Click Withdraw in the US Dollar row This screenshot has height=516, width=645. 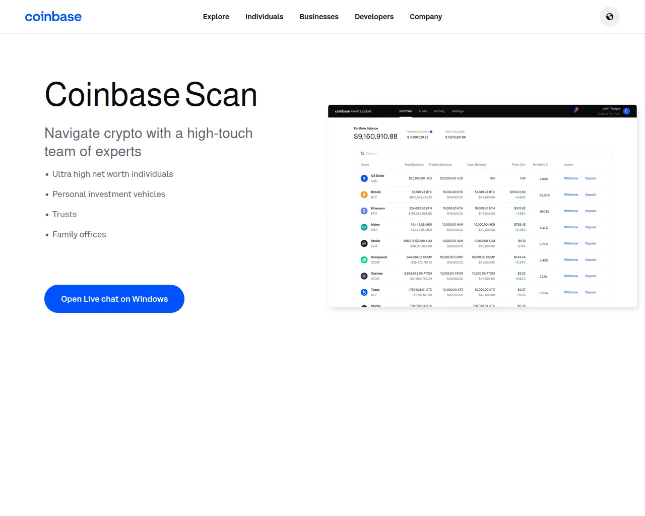(571, 178)
